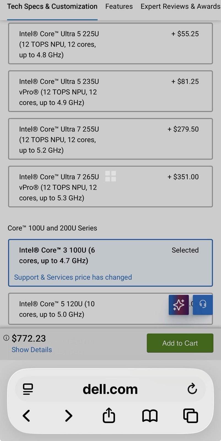Screen dimensions: 221x441
Task: Tap the Safari back arrow
Action: click(x=26, y=416)
